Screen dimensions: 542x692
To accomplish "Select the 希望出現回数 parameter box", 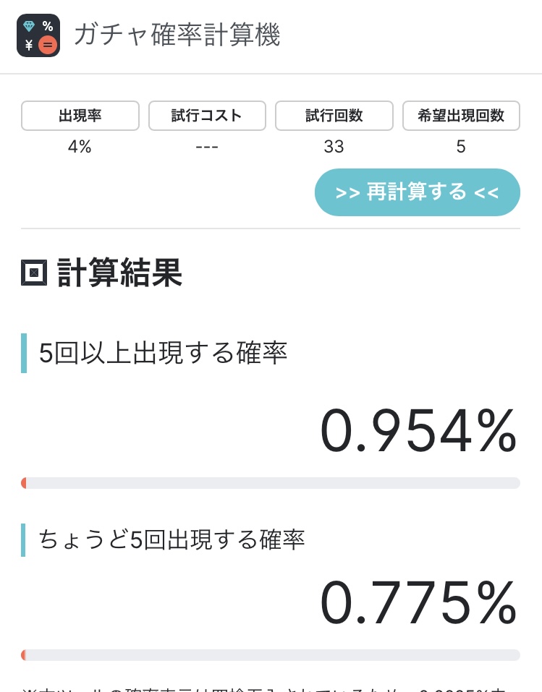I will coord(461,116).
